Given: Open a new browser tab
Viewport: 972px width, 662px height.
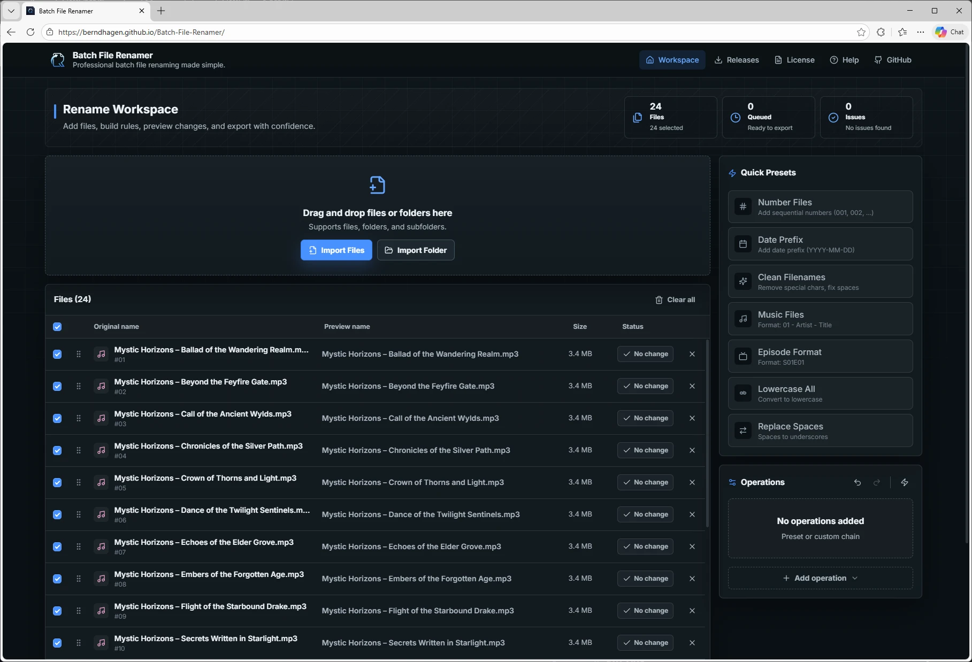Looking at the screenshot, I should pyautogui.click(x=161, y=11).
